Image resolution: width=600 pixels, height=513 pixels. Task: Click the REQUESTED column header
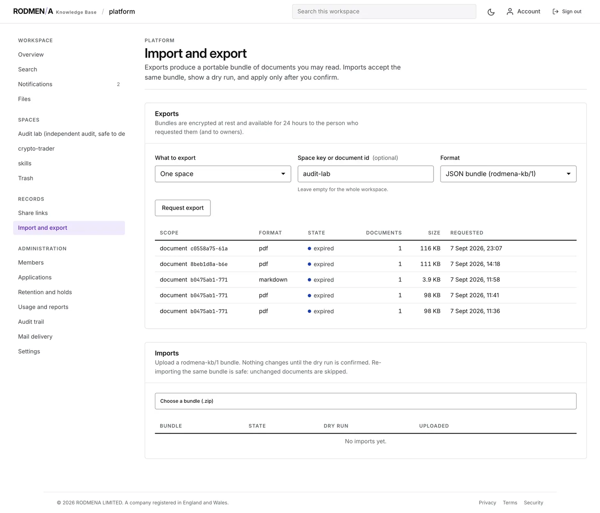[x=467, y=233]
